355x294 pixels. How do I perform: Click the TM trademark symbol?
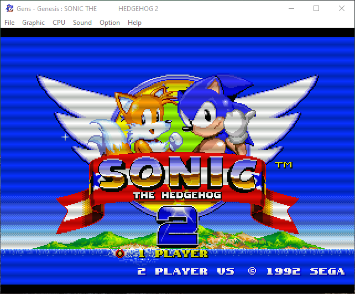tap(284, 165)
